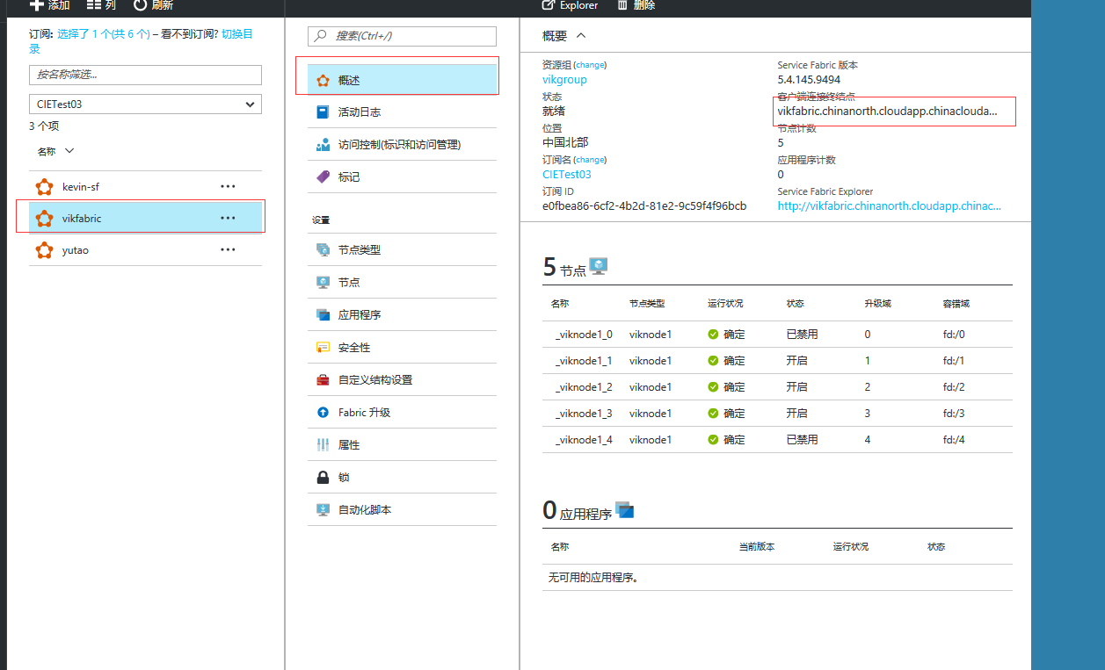Open the 名称 column sort dropdown
1105x670 pixels.
55,150
